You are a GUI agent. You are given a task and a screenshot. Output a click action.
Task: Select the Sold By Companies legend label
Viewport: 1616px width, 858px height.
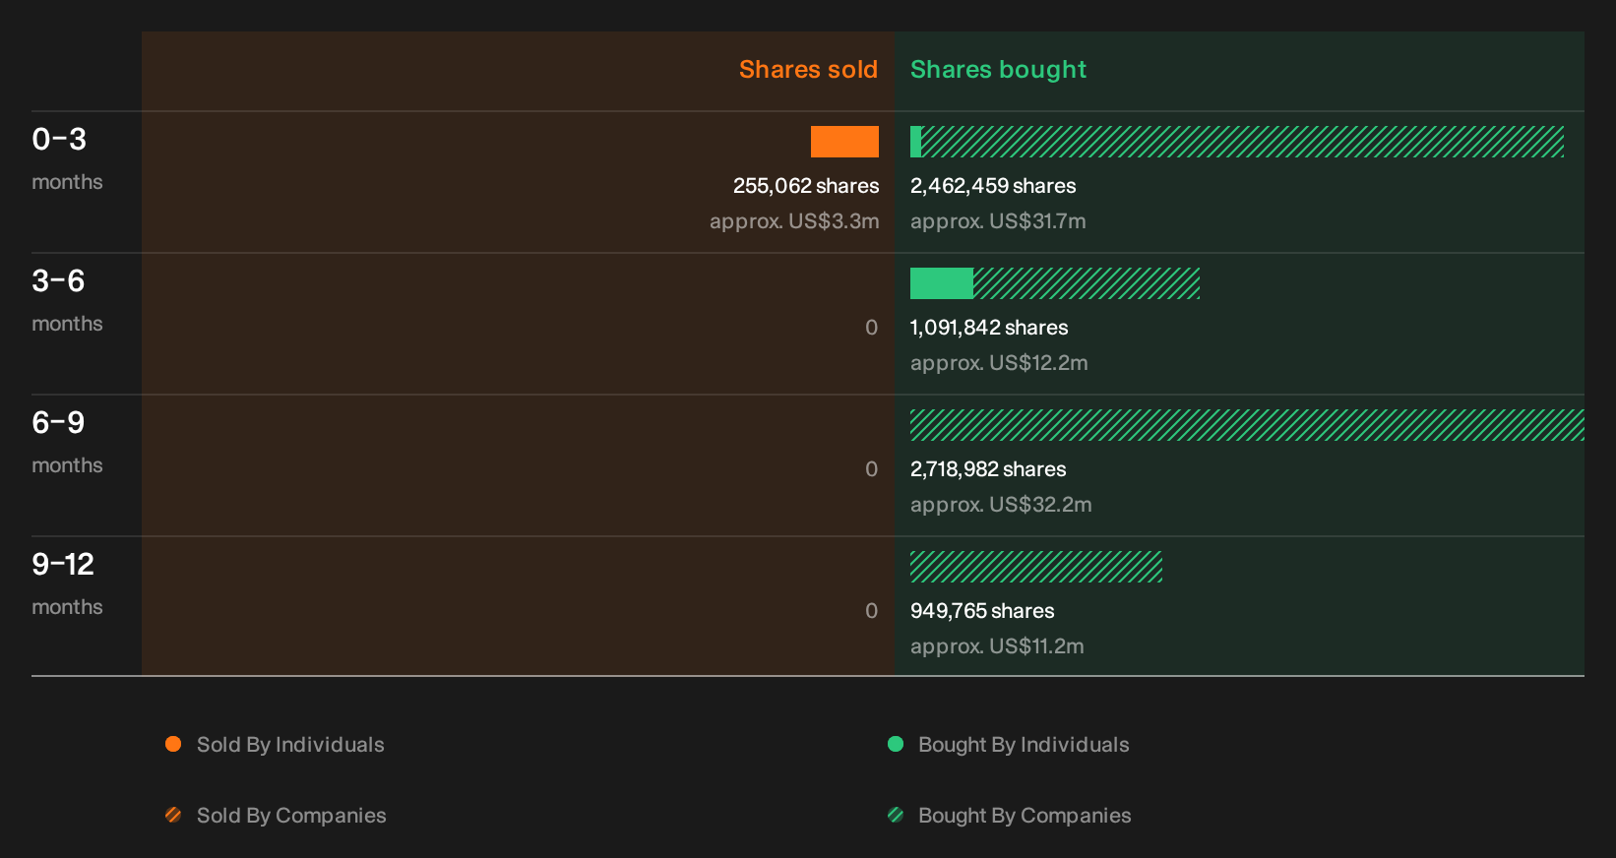pyautogui.click(x=291, y=816)
